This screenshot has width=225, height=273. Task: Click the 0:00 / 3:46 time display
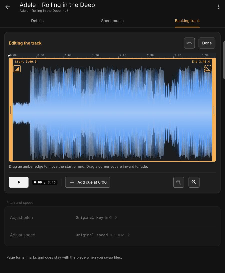tap(45, 182)
